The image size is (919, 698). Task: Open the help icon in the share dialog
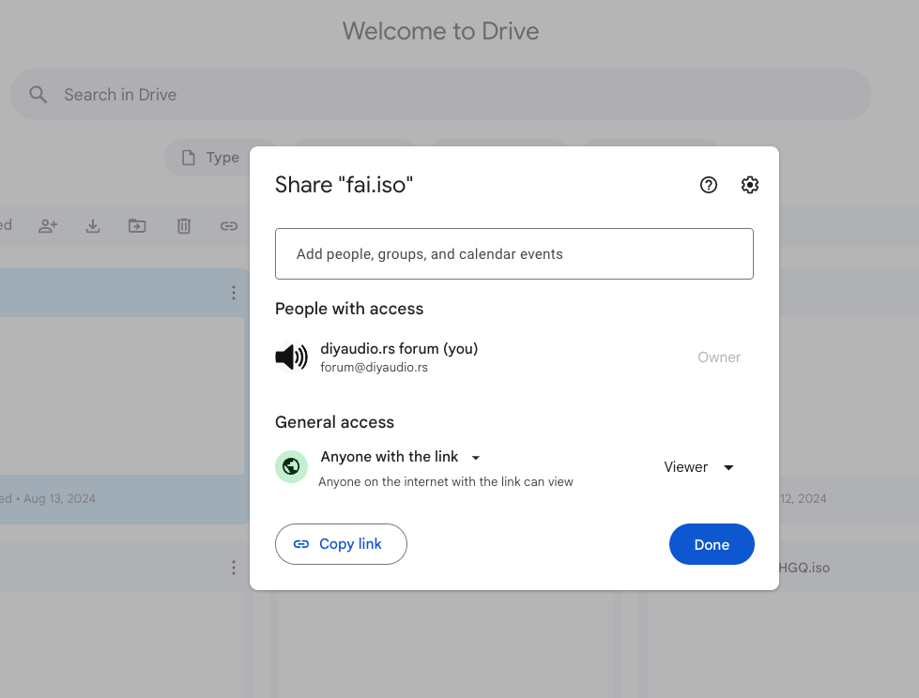pos(709,185)
